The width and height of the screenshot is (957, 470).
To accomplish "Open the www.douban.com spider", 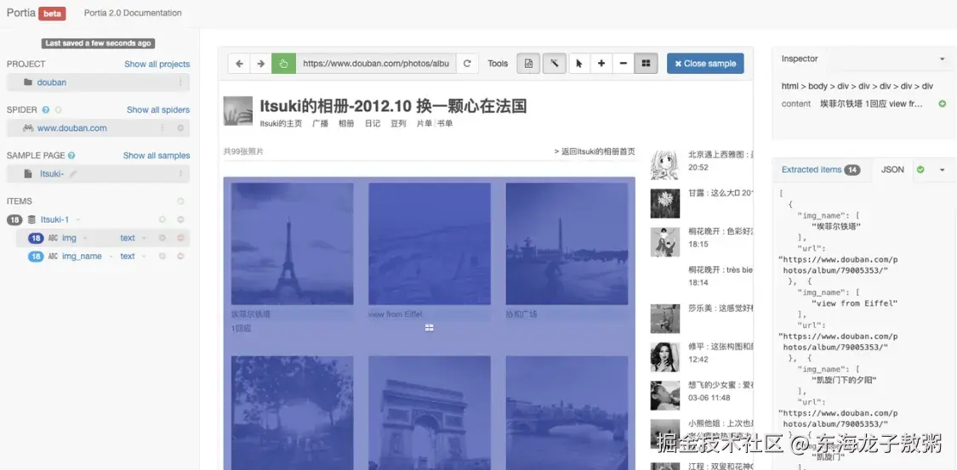I will pos(72,128).
